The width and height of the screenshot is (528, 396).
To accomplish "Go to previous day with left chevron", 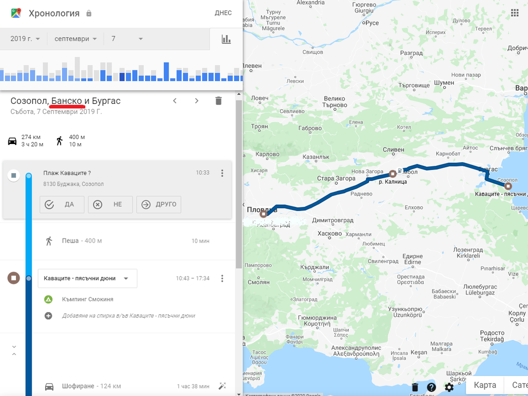I will [x=175, y=100].
